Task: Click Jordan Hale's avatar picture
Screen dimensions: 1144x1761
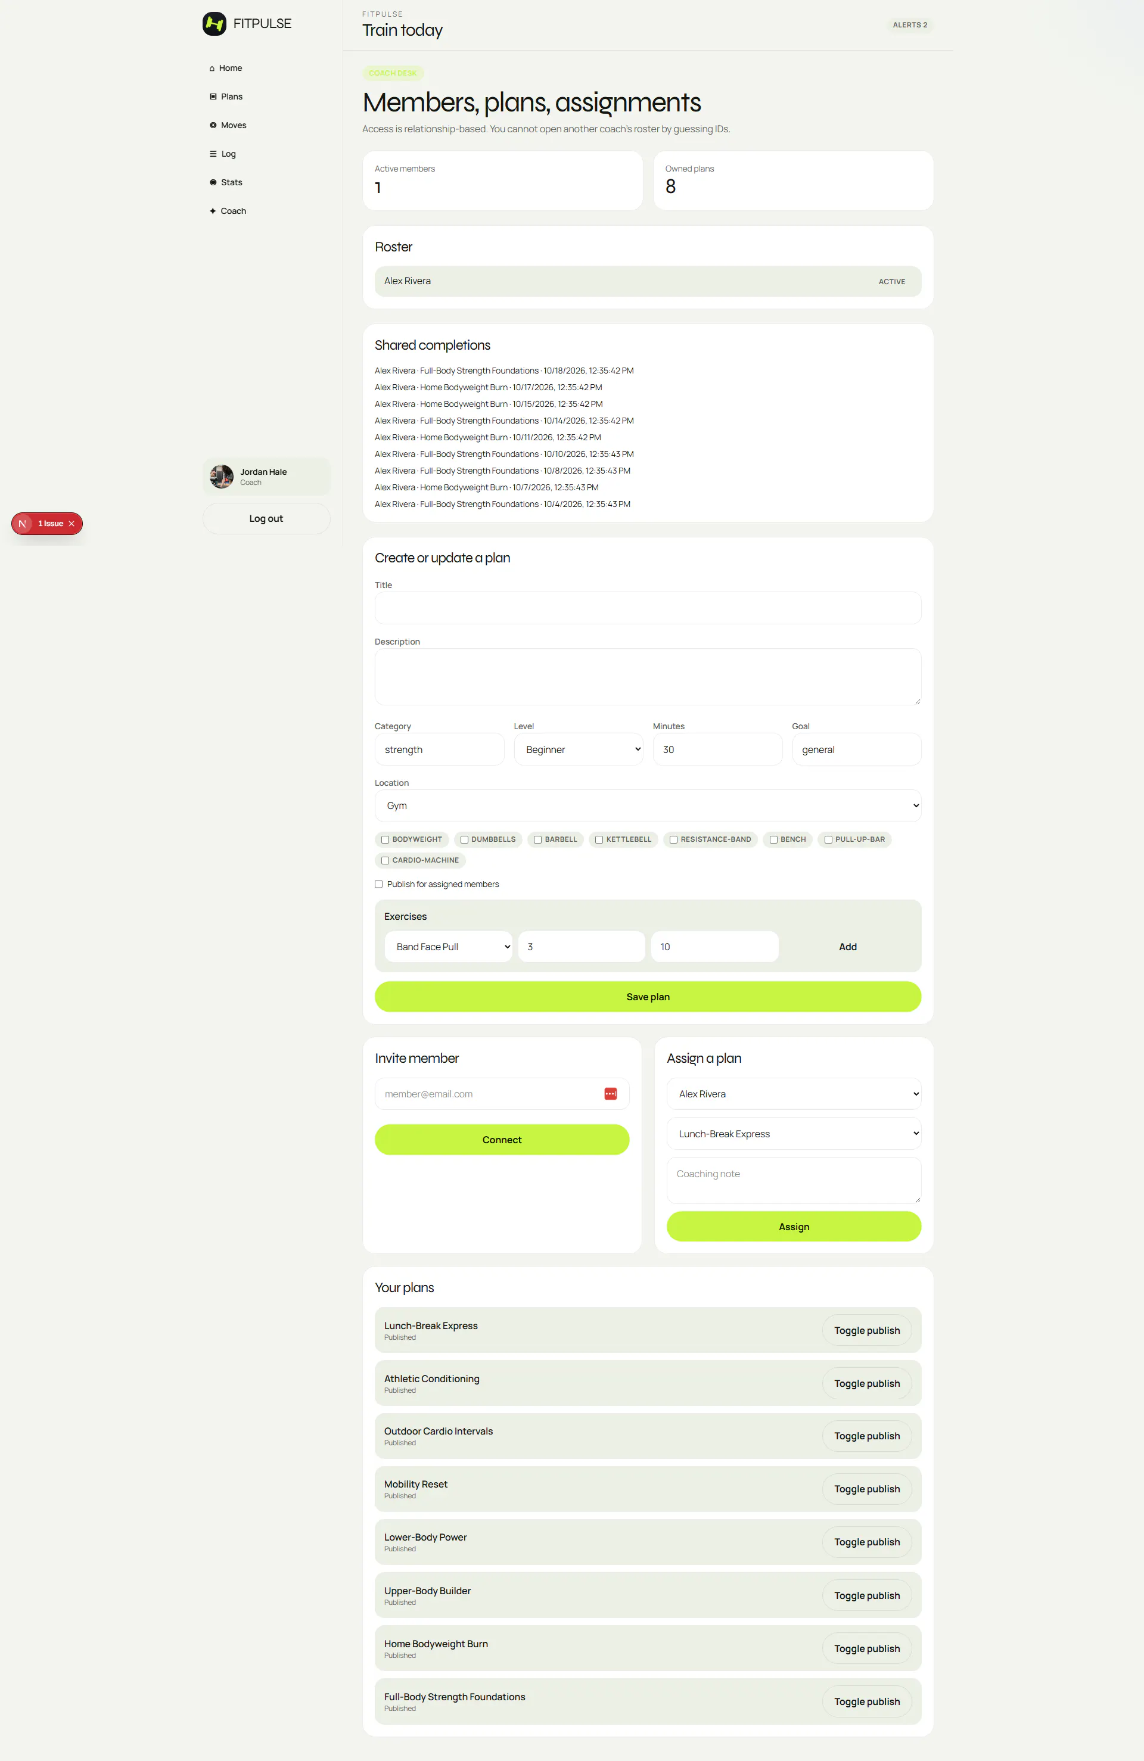Action: pos(221,477)
